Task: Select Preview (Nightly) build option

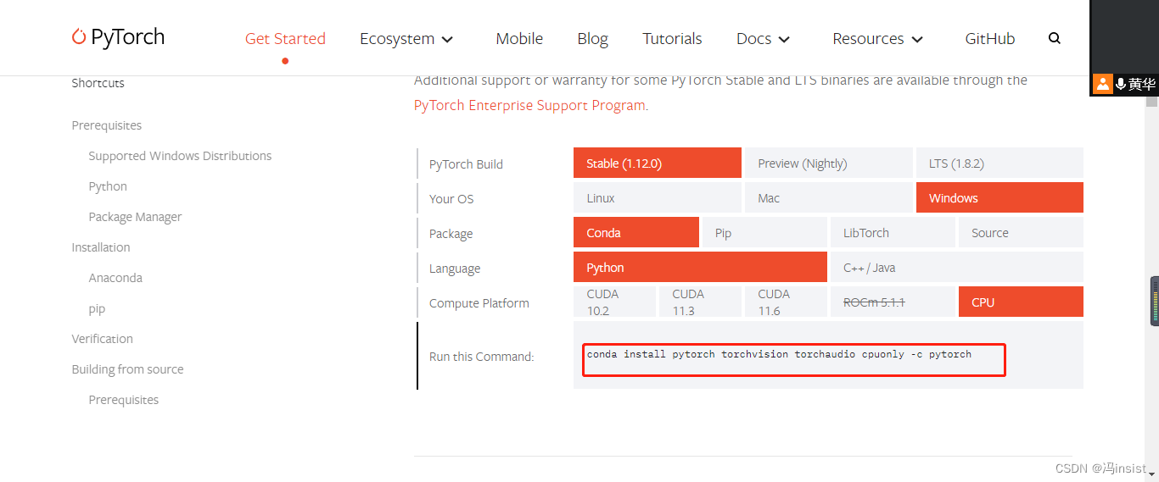Action: [x=827, y=163]
